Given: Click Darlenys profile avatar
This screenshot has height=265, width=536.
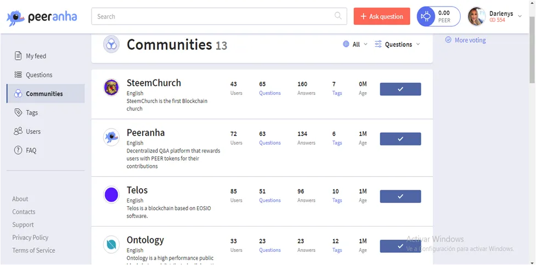Looking at the screenshot, I should (476, 16).
